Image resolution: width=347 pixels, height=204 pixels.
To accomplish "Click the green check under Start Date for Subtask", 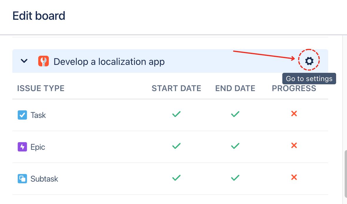I will click(176, 178).
